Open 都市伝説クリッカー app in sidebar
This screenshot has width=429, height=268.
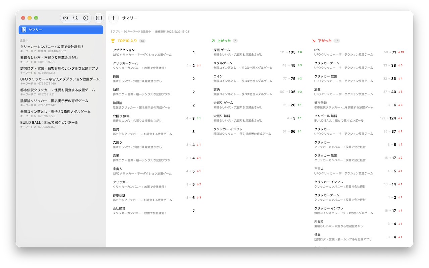coord(61,92)
